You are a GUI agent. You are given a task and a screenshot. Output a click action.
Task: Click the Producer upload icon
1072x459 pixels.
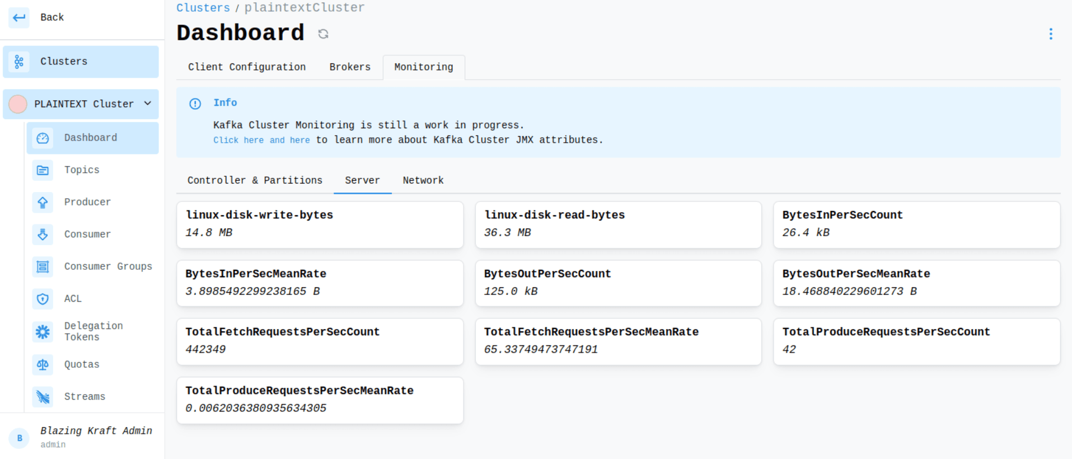pyautogui.click(x=43, y=202)
